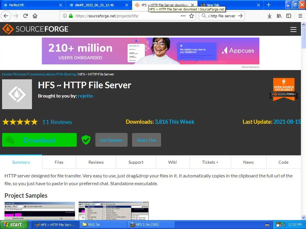Click the browser Back arrow button
The width and height of the screenshot is (306, 229).
(x=6, y=16)
